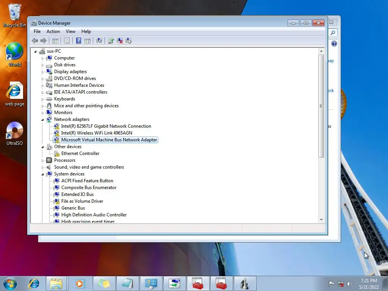Viewport: 388px width, 291px height.
Task: Click the speaker icon beside Sound, video and game controllers
Action: (x=49, y=167)
